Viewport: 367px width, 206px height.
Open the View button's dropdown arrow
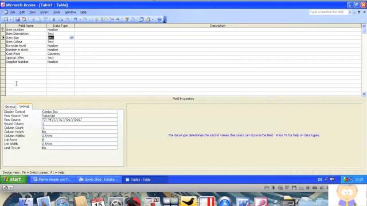pyautogui.click(x=11, y=19)
